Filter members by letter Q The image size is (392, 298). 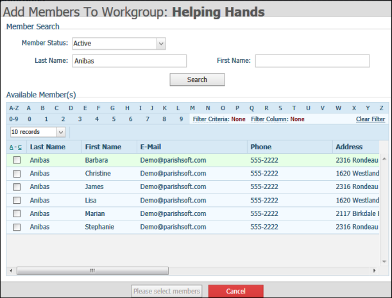pyautogui.click(x=251, y=108)
